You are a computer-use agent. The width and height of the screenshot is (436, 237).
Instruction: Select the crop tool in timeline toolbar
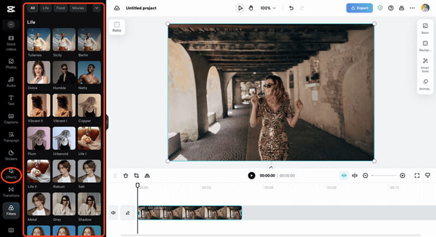136,175
